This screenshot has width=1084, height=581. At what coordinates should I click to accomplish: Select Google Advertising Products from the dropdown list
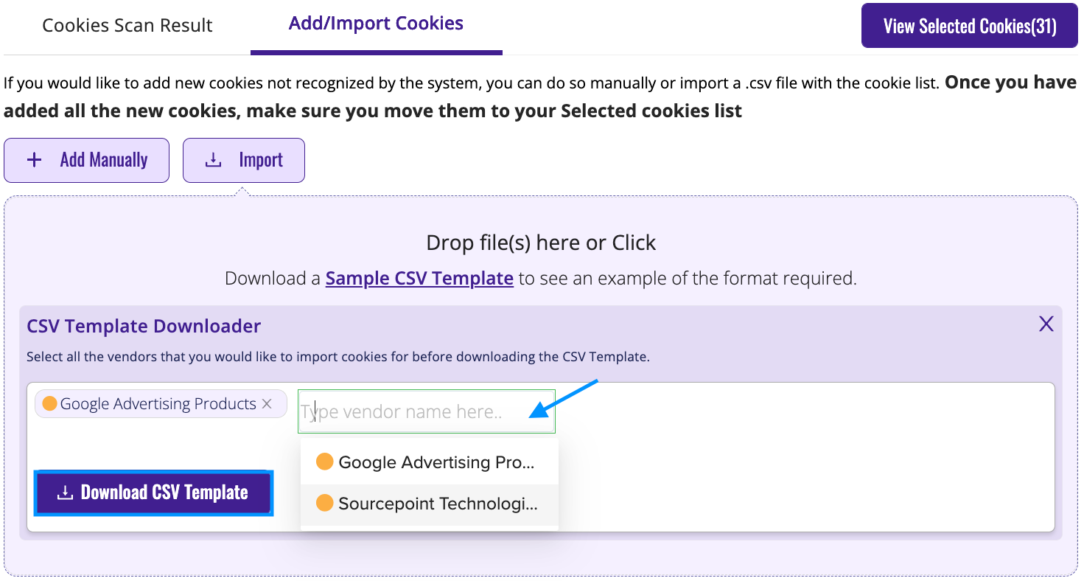[x=430, y=462]
